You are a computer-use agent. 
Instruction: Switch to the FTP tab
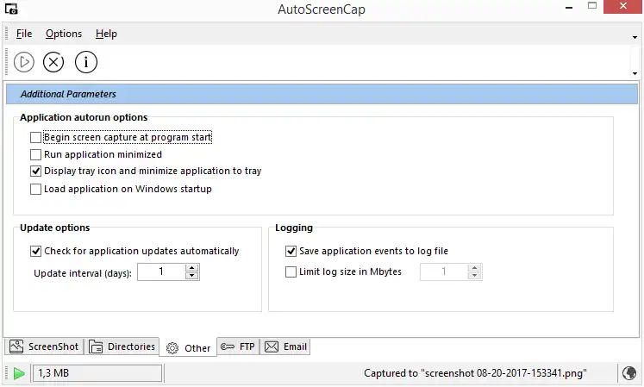coord(238,346)
